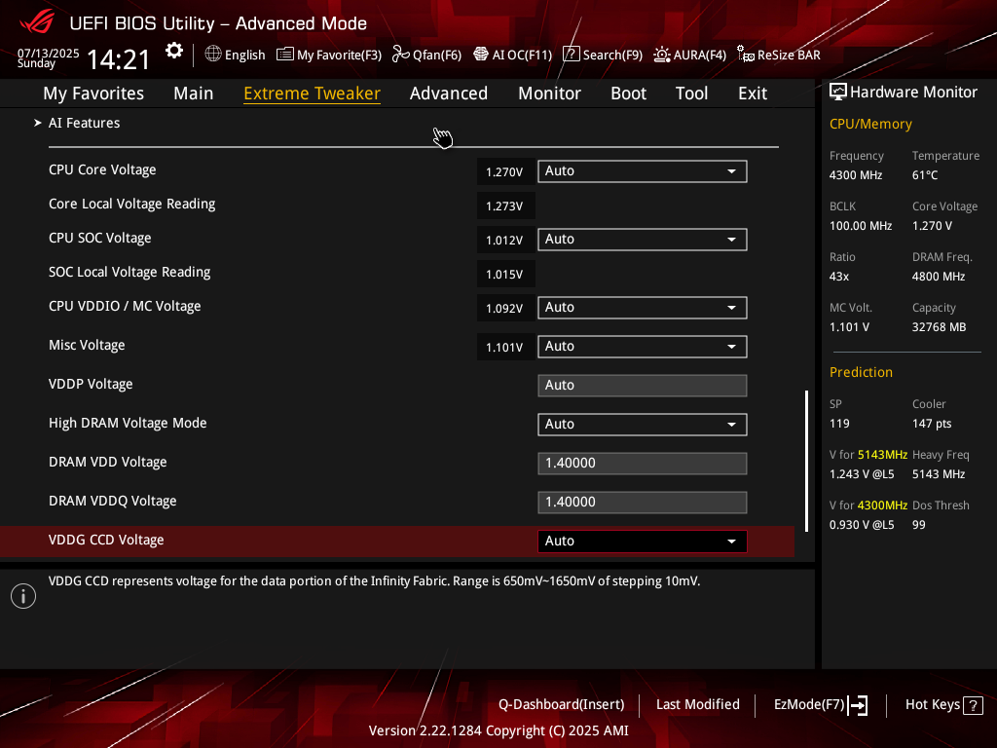Open Qfan(F6) fan control
The height and width of the screenshot is (748, 997).
[x=426, y=55]
